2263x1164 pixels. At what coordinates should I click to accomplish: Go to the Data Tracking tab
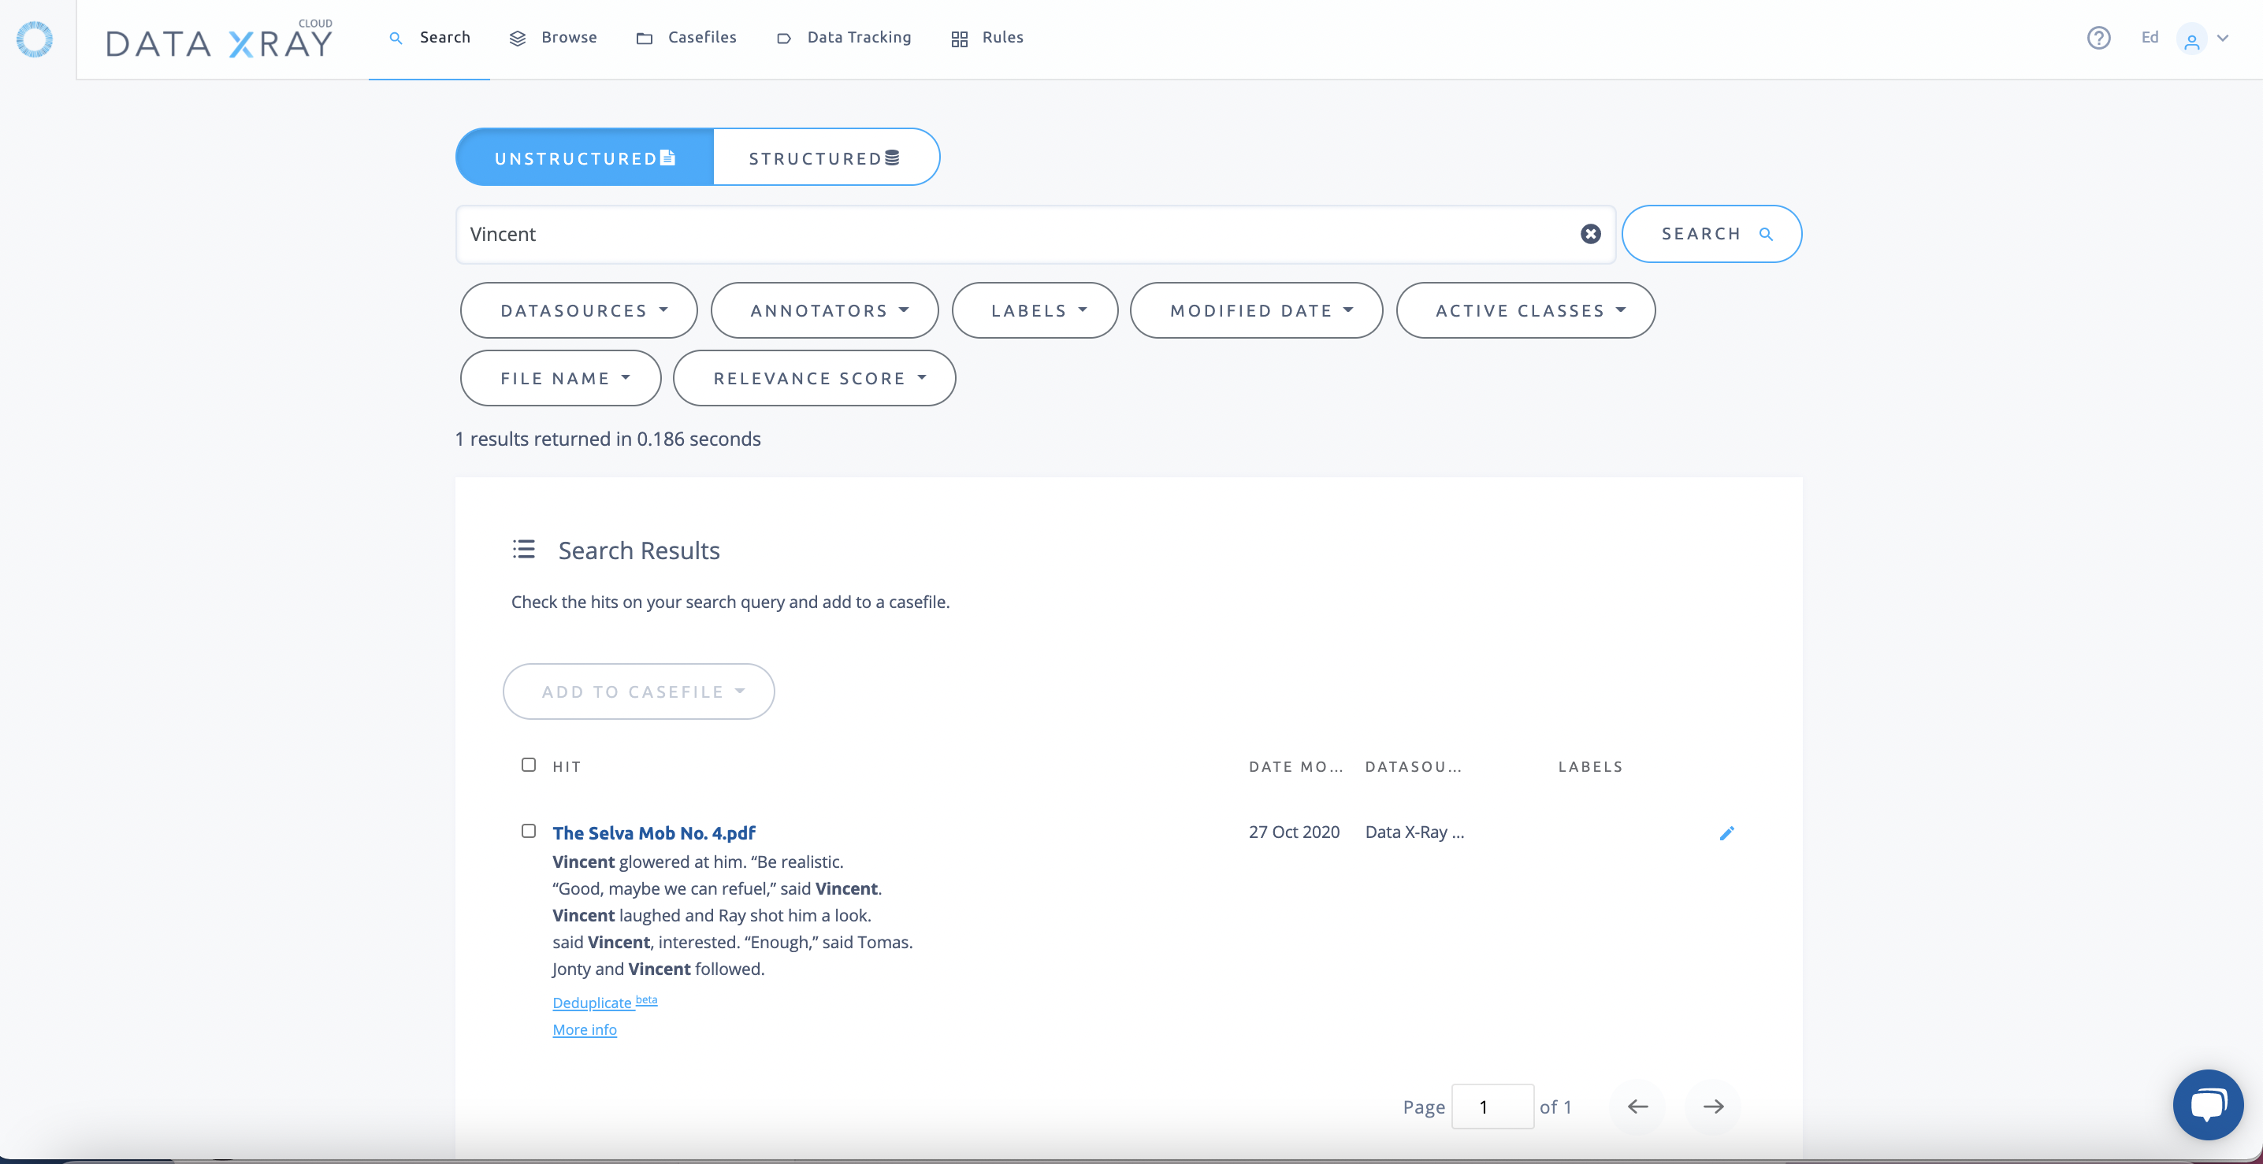[843, 38]
